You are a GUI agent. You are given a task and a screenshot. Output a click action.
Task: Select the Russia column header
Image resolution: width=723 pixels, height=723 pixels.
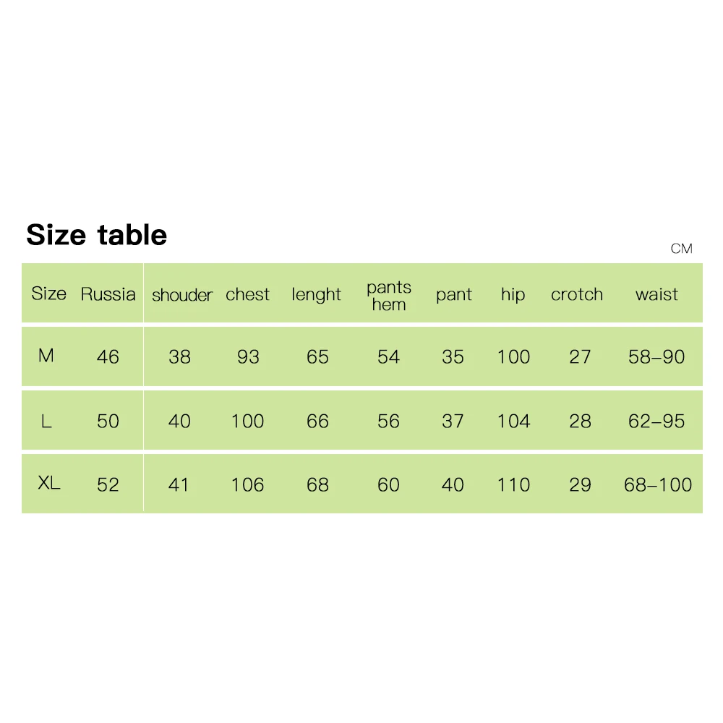[108, 294]
